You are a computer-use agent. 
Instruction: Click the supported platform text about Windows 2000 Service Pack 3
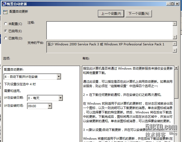[106, 44]
